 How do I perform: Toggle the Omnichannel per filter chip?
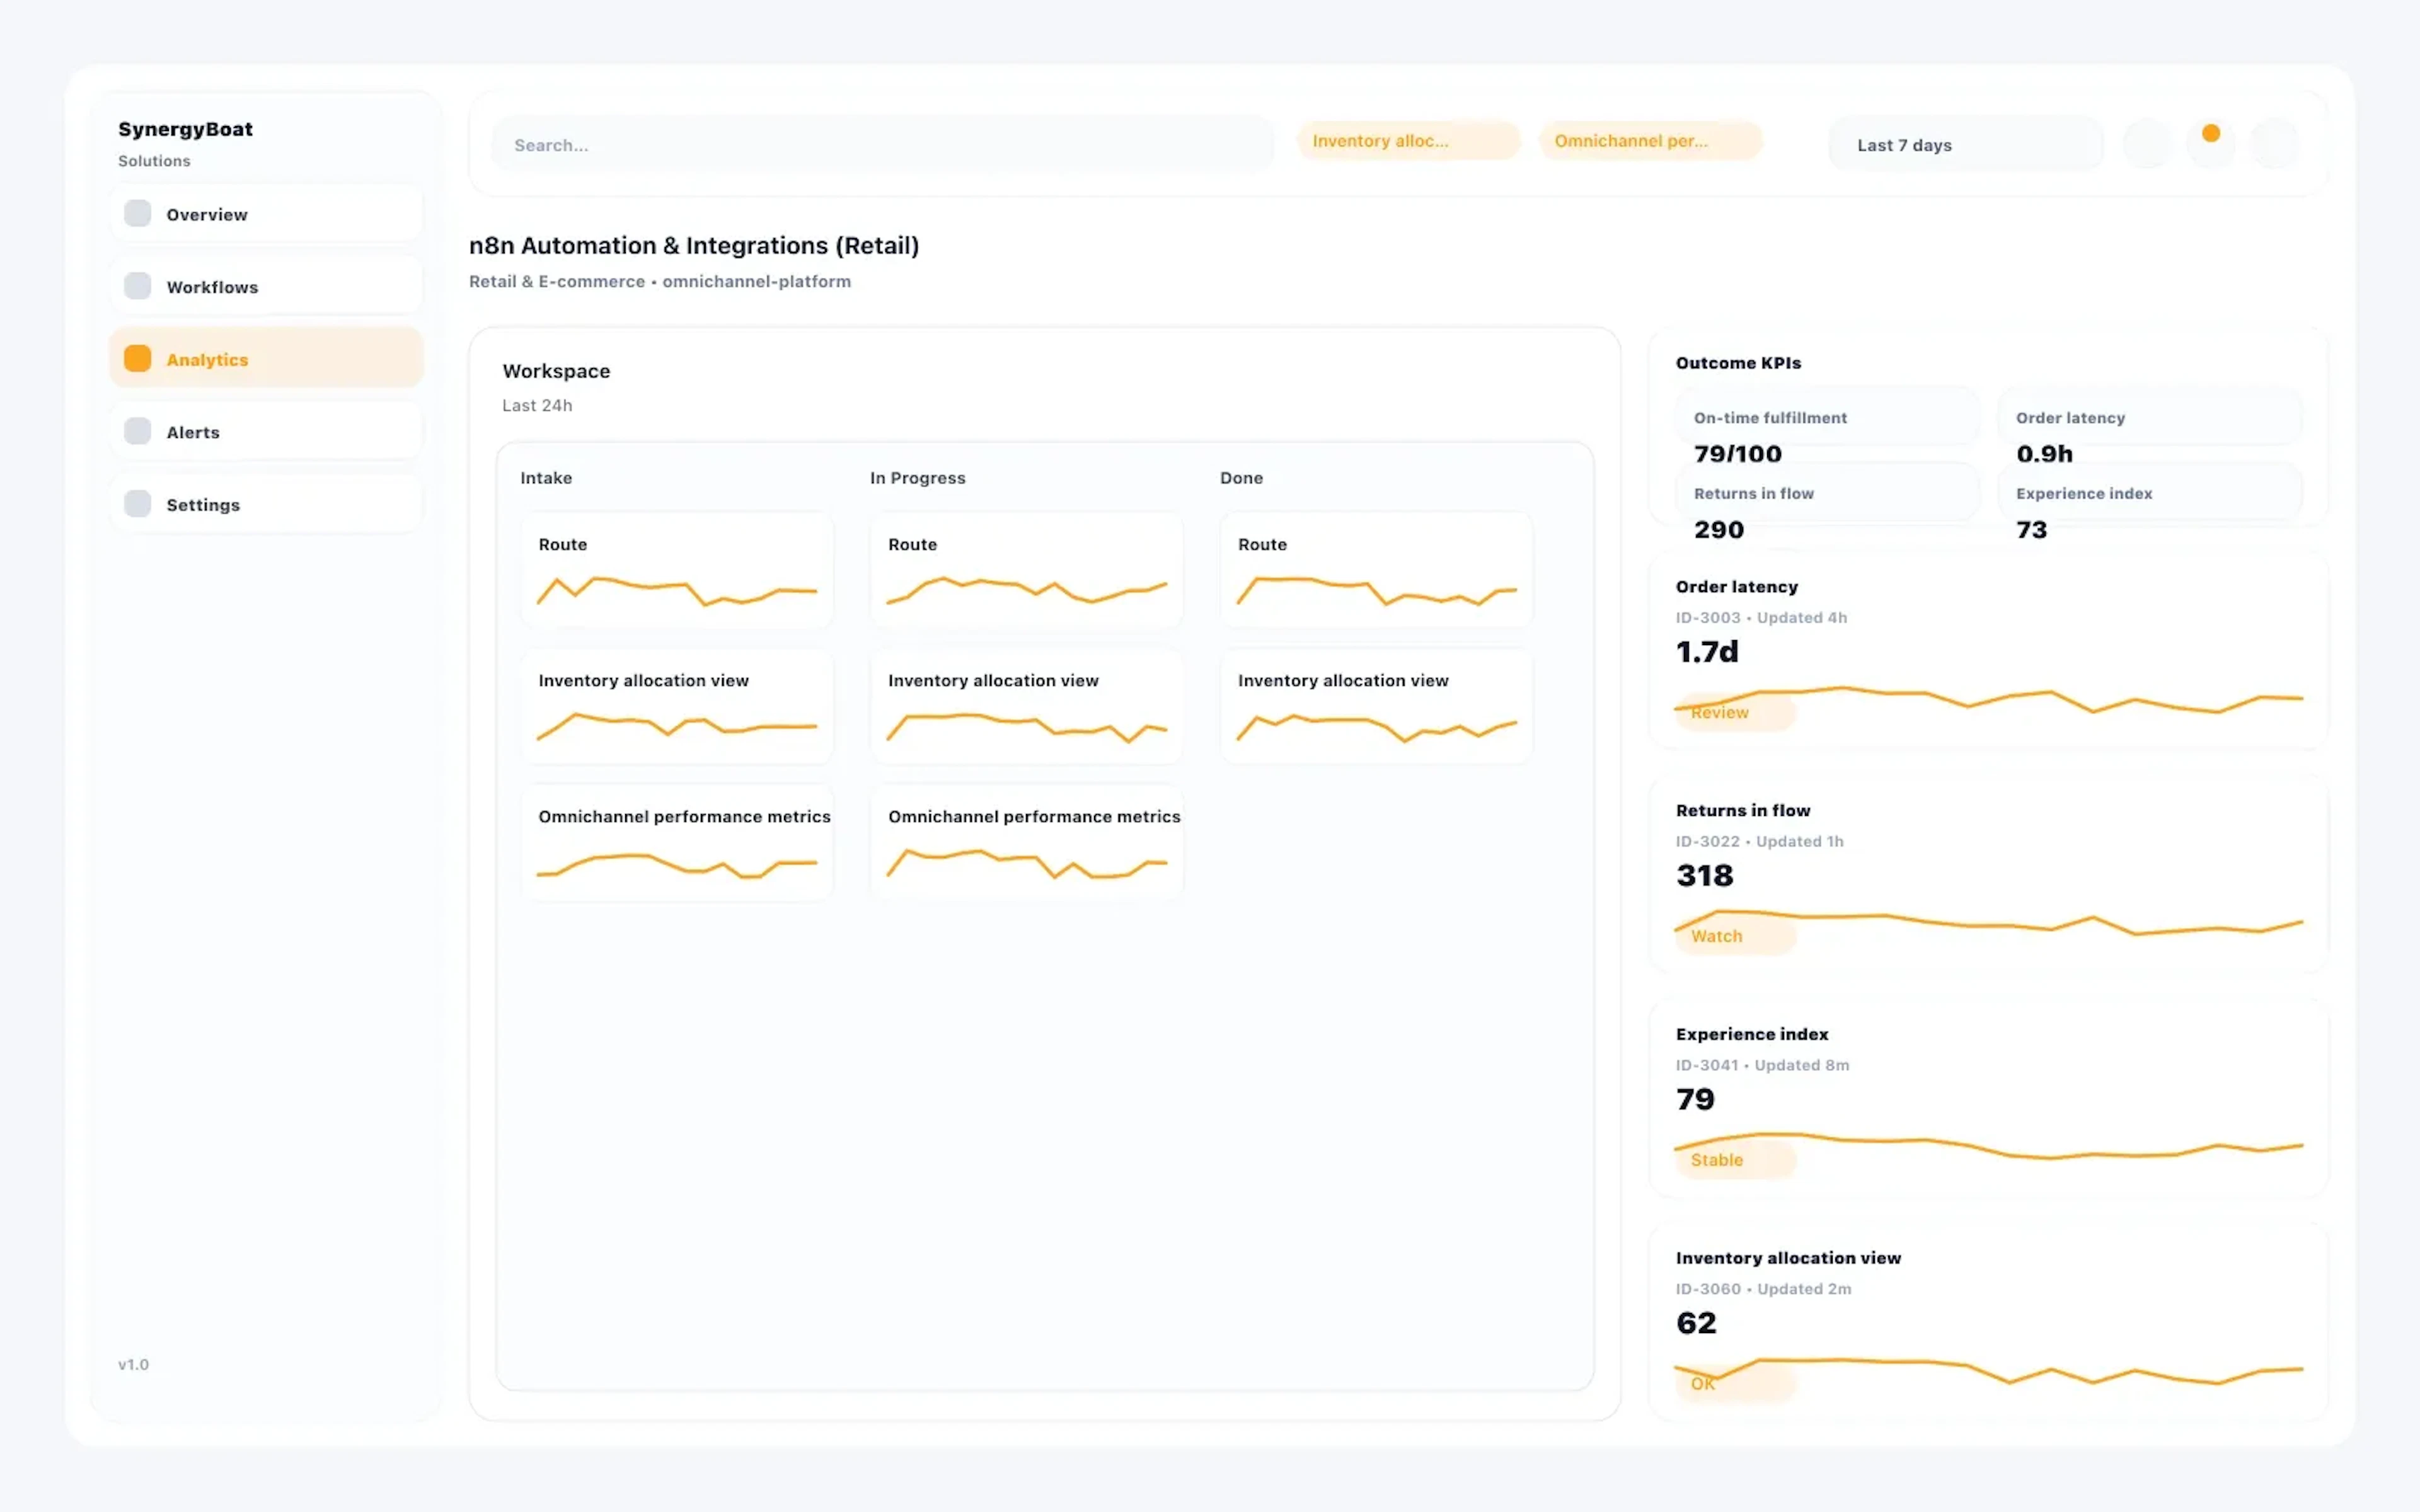click(x=1650, y=140)
